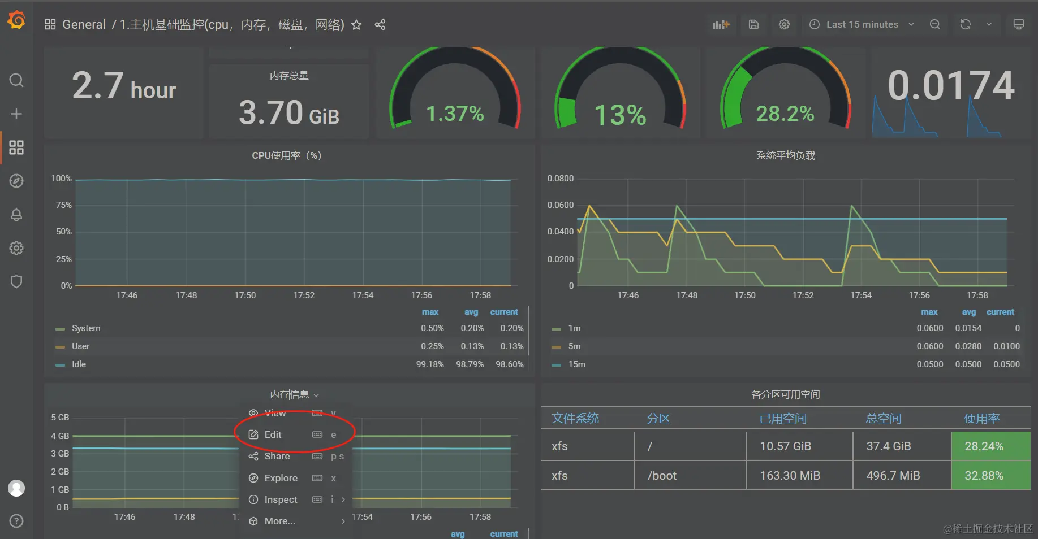Screen dimensions: 1038x539
Task: Select View from the panel menu
Action: [295, 413]
